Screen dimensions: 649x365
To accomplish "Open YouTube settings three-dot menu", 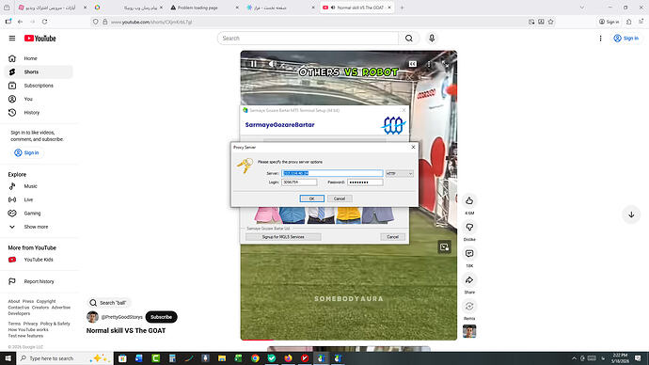I will [600, 38].
